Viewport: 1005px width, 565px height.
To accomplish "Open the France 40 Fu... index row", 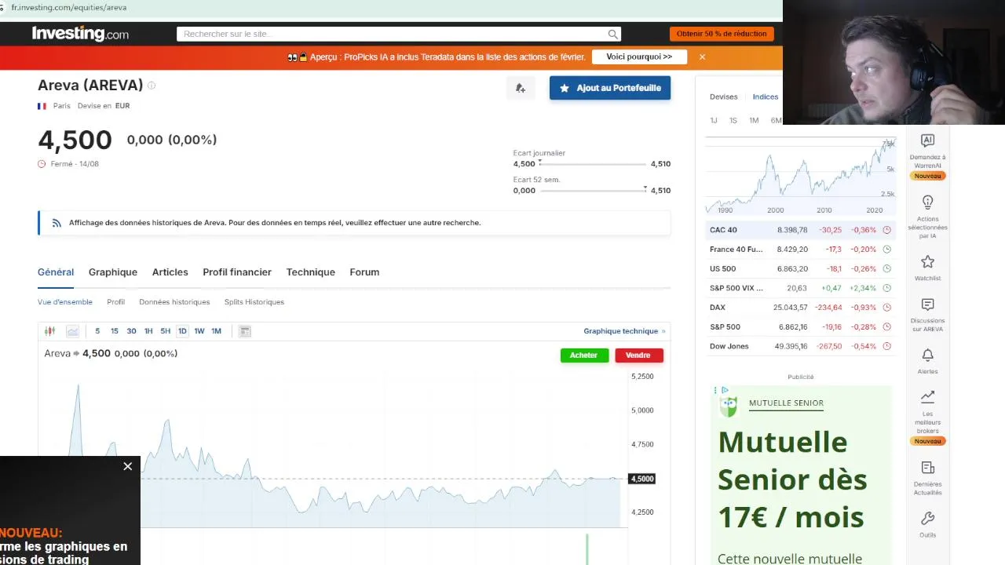I will (x=800, y=250).
